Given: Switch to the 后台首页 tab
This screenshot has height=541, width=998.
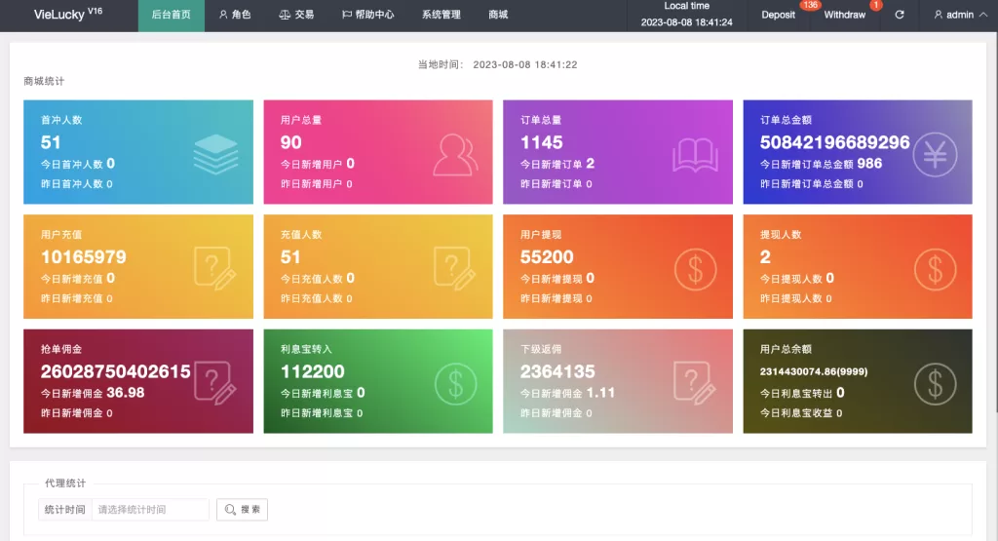Looking at the screenshot, I should coord(172,16).
